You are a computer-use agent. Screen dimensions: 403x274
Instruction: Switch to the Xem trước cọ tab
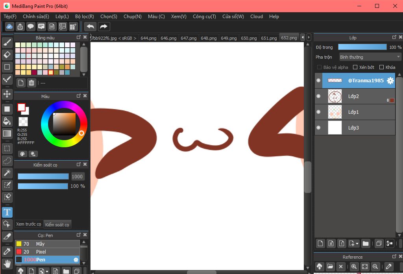click(x=28, y=224)
